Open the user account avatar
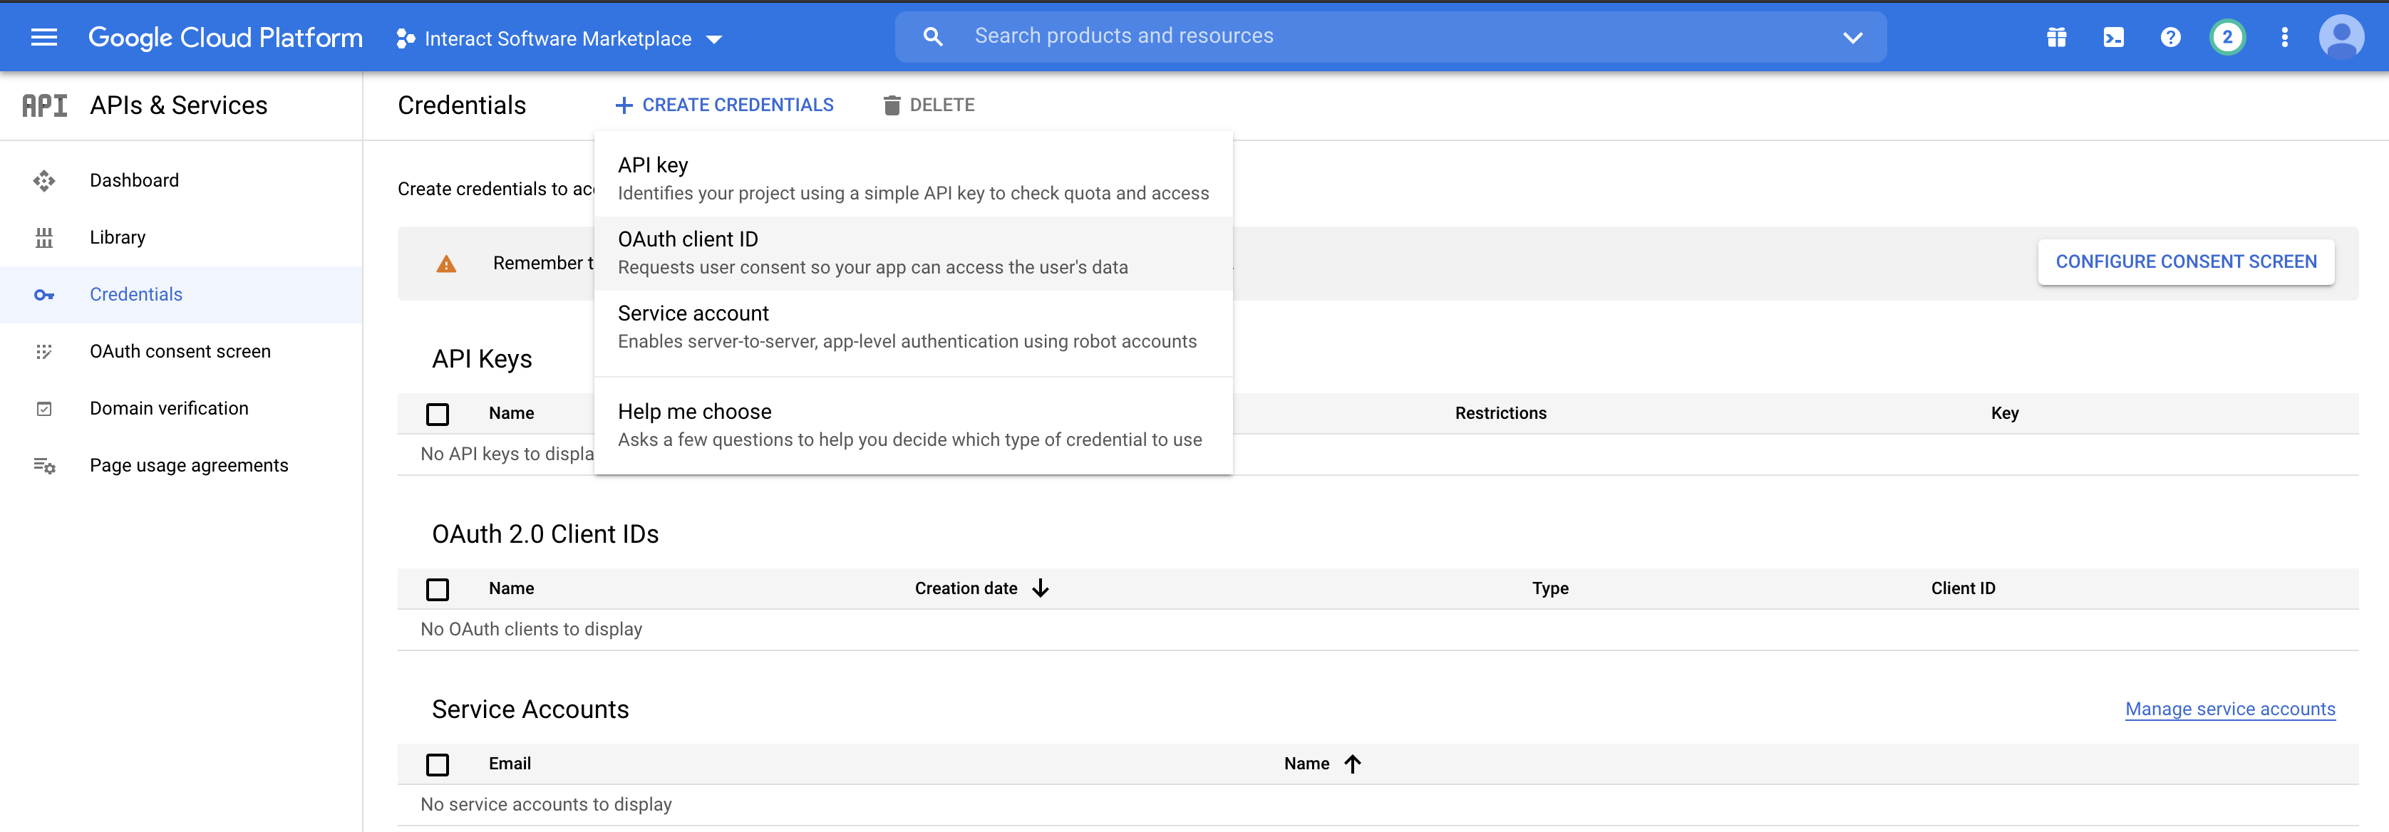2389x832 pixels. tap(2341, 37)
